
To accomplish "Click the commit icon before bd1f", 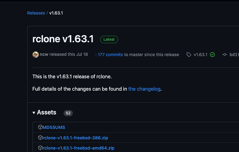I will pos(225,54).
